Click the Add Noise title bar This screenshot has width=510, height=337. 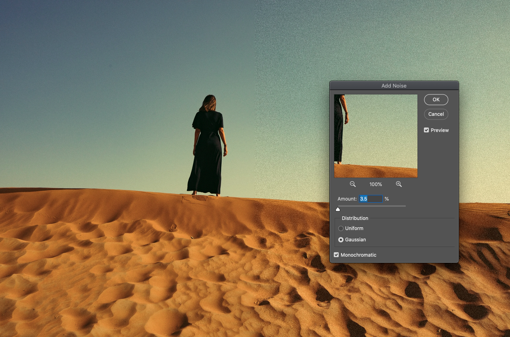(x=394, y=86)
